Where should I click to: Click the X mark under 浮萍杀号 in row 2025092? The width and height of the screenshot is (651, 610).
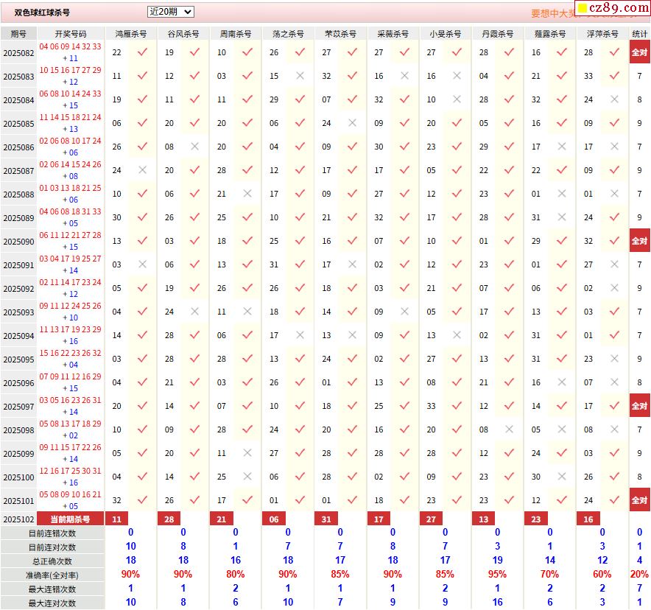click(614, 288)
